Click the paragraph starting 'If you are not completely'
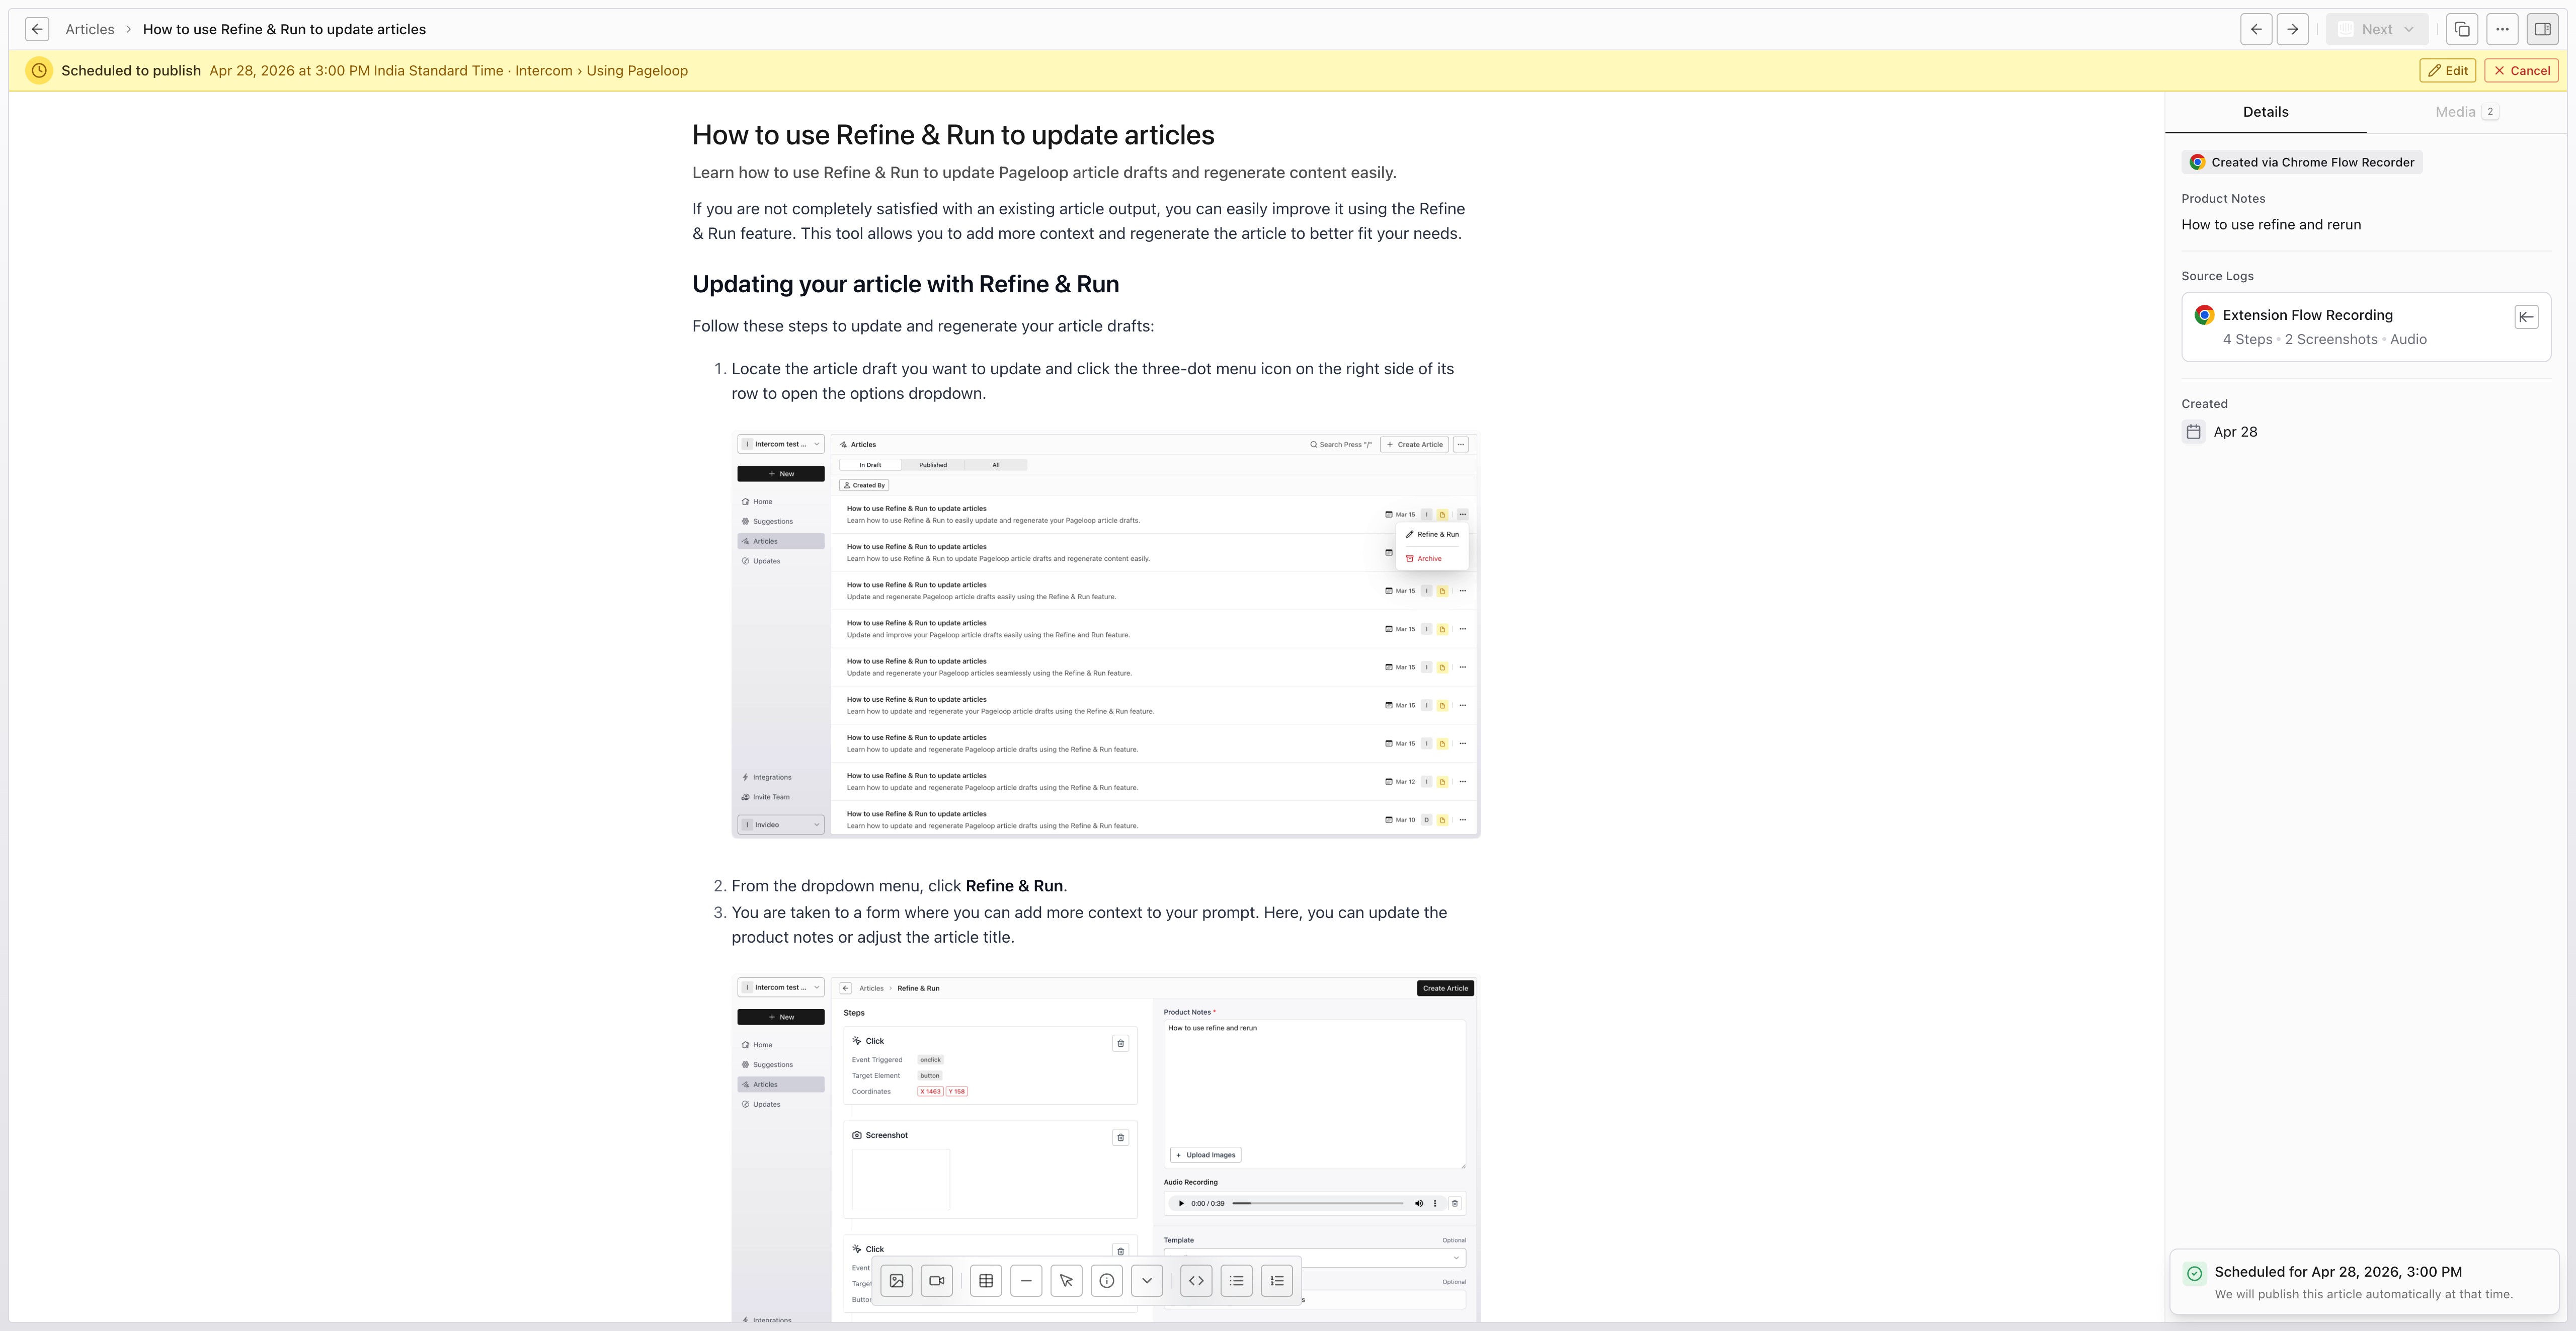The image size is (2576, 1331). tap(1078, 221)
